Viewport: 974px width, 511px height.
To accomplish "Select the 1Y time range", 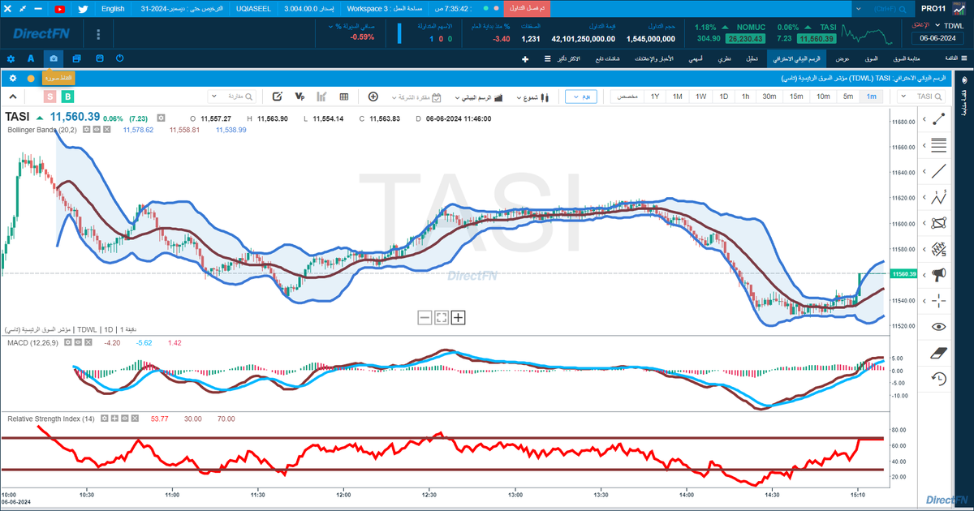I will tap(655, 97).
